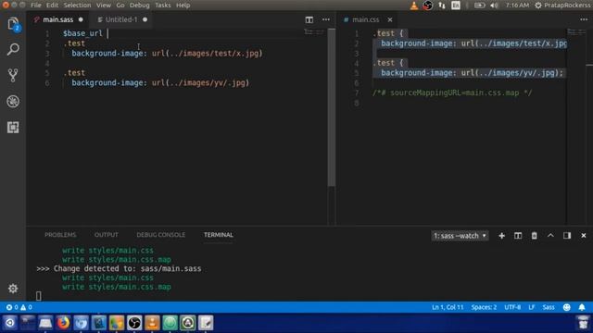The width and height of the screenshot is (593, 333).
Task: Open the PratapRockerss session menu
Action: click(x=562, y=6)
